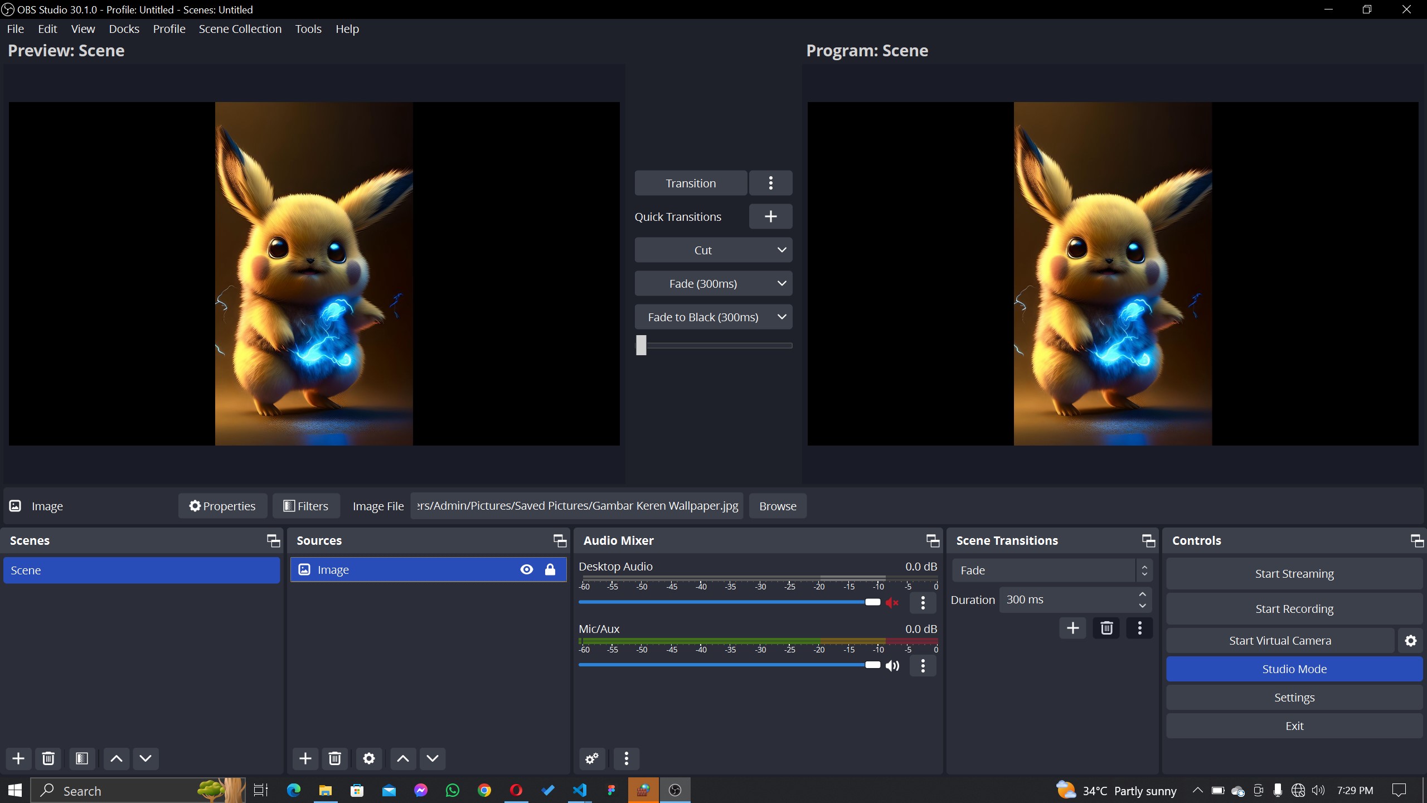Open the Scene Collection menu
The height and width of the screenshot is (803, 1427).
(240, 29)
